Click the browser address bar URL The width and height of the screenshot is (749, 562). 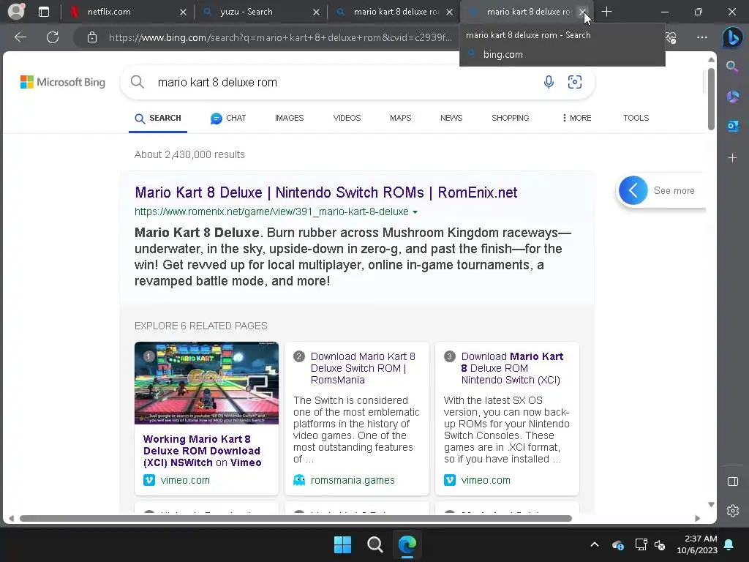[280, 37]
